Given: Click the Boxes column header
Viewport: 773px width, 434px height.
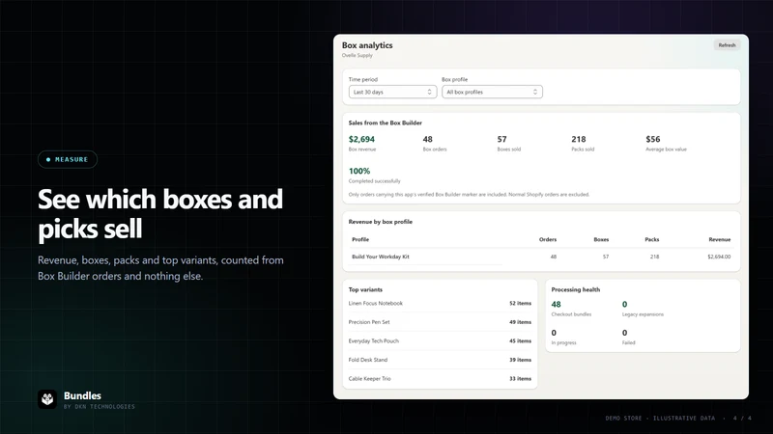Looking at the screenshot, I should [x=601, y=239].
